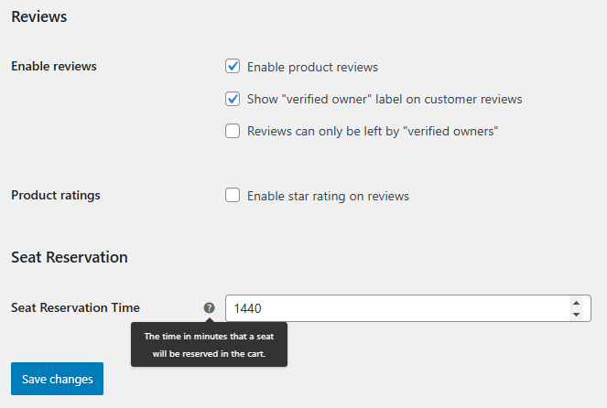This screenshot has height=408, width=607.
Task: Select the Enable reviews row title
Action: pyautogui.click(x=54, y=67)
